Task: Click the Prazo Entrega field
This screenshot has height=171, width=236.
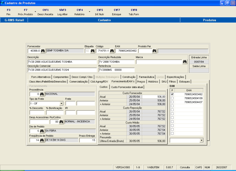Action: [x=87, y=140]
